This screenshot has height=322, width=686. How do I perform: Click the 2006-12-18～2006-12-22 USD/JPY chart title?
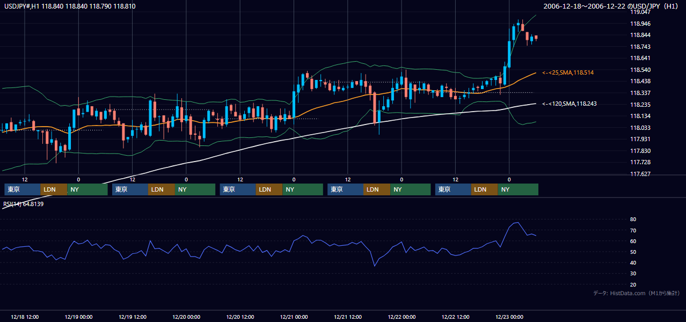click(612, 6)
